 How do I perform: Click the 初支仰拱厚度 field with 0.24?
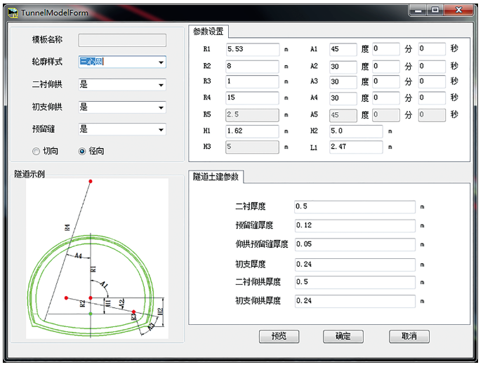[x=355, y=301]
